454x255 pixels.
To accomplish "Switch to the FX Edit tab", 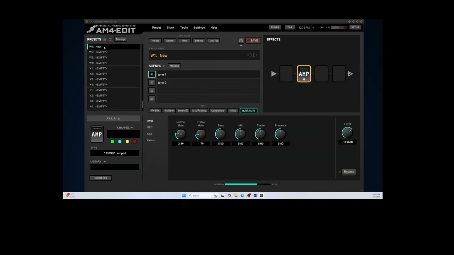I will tap(155, 111).
